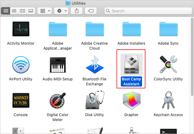The height and width of the screenshot is (134, 194).
Task: Expand the group-by arrangement dropdown
Action: [44, 11]
